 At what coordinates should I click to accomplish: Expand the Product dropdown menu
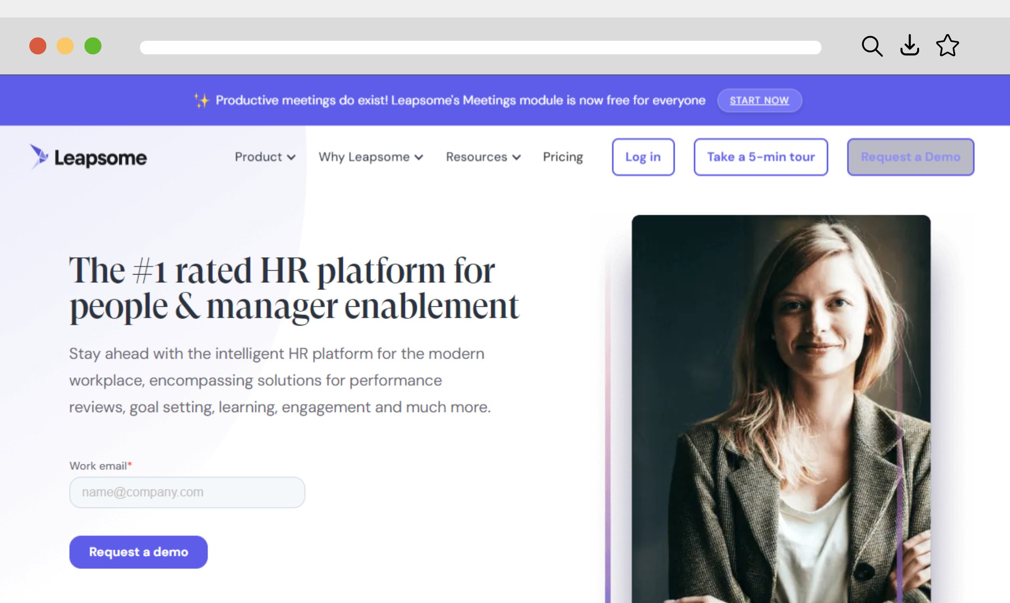click(265, 157)
